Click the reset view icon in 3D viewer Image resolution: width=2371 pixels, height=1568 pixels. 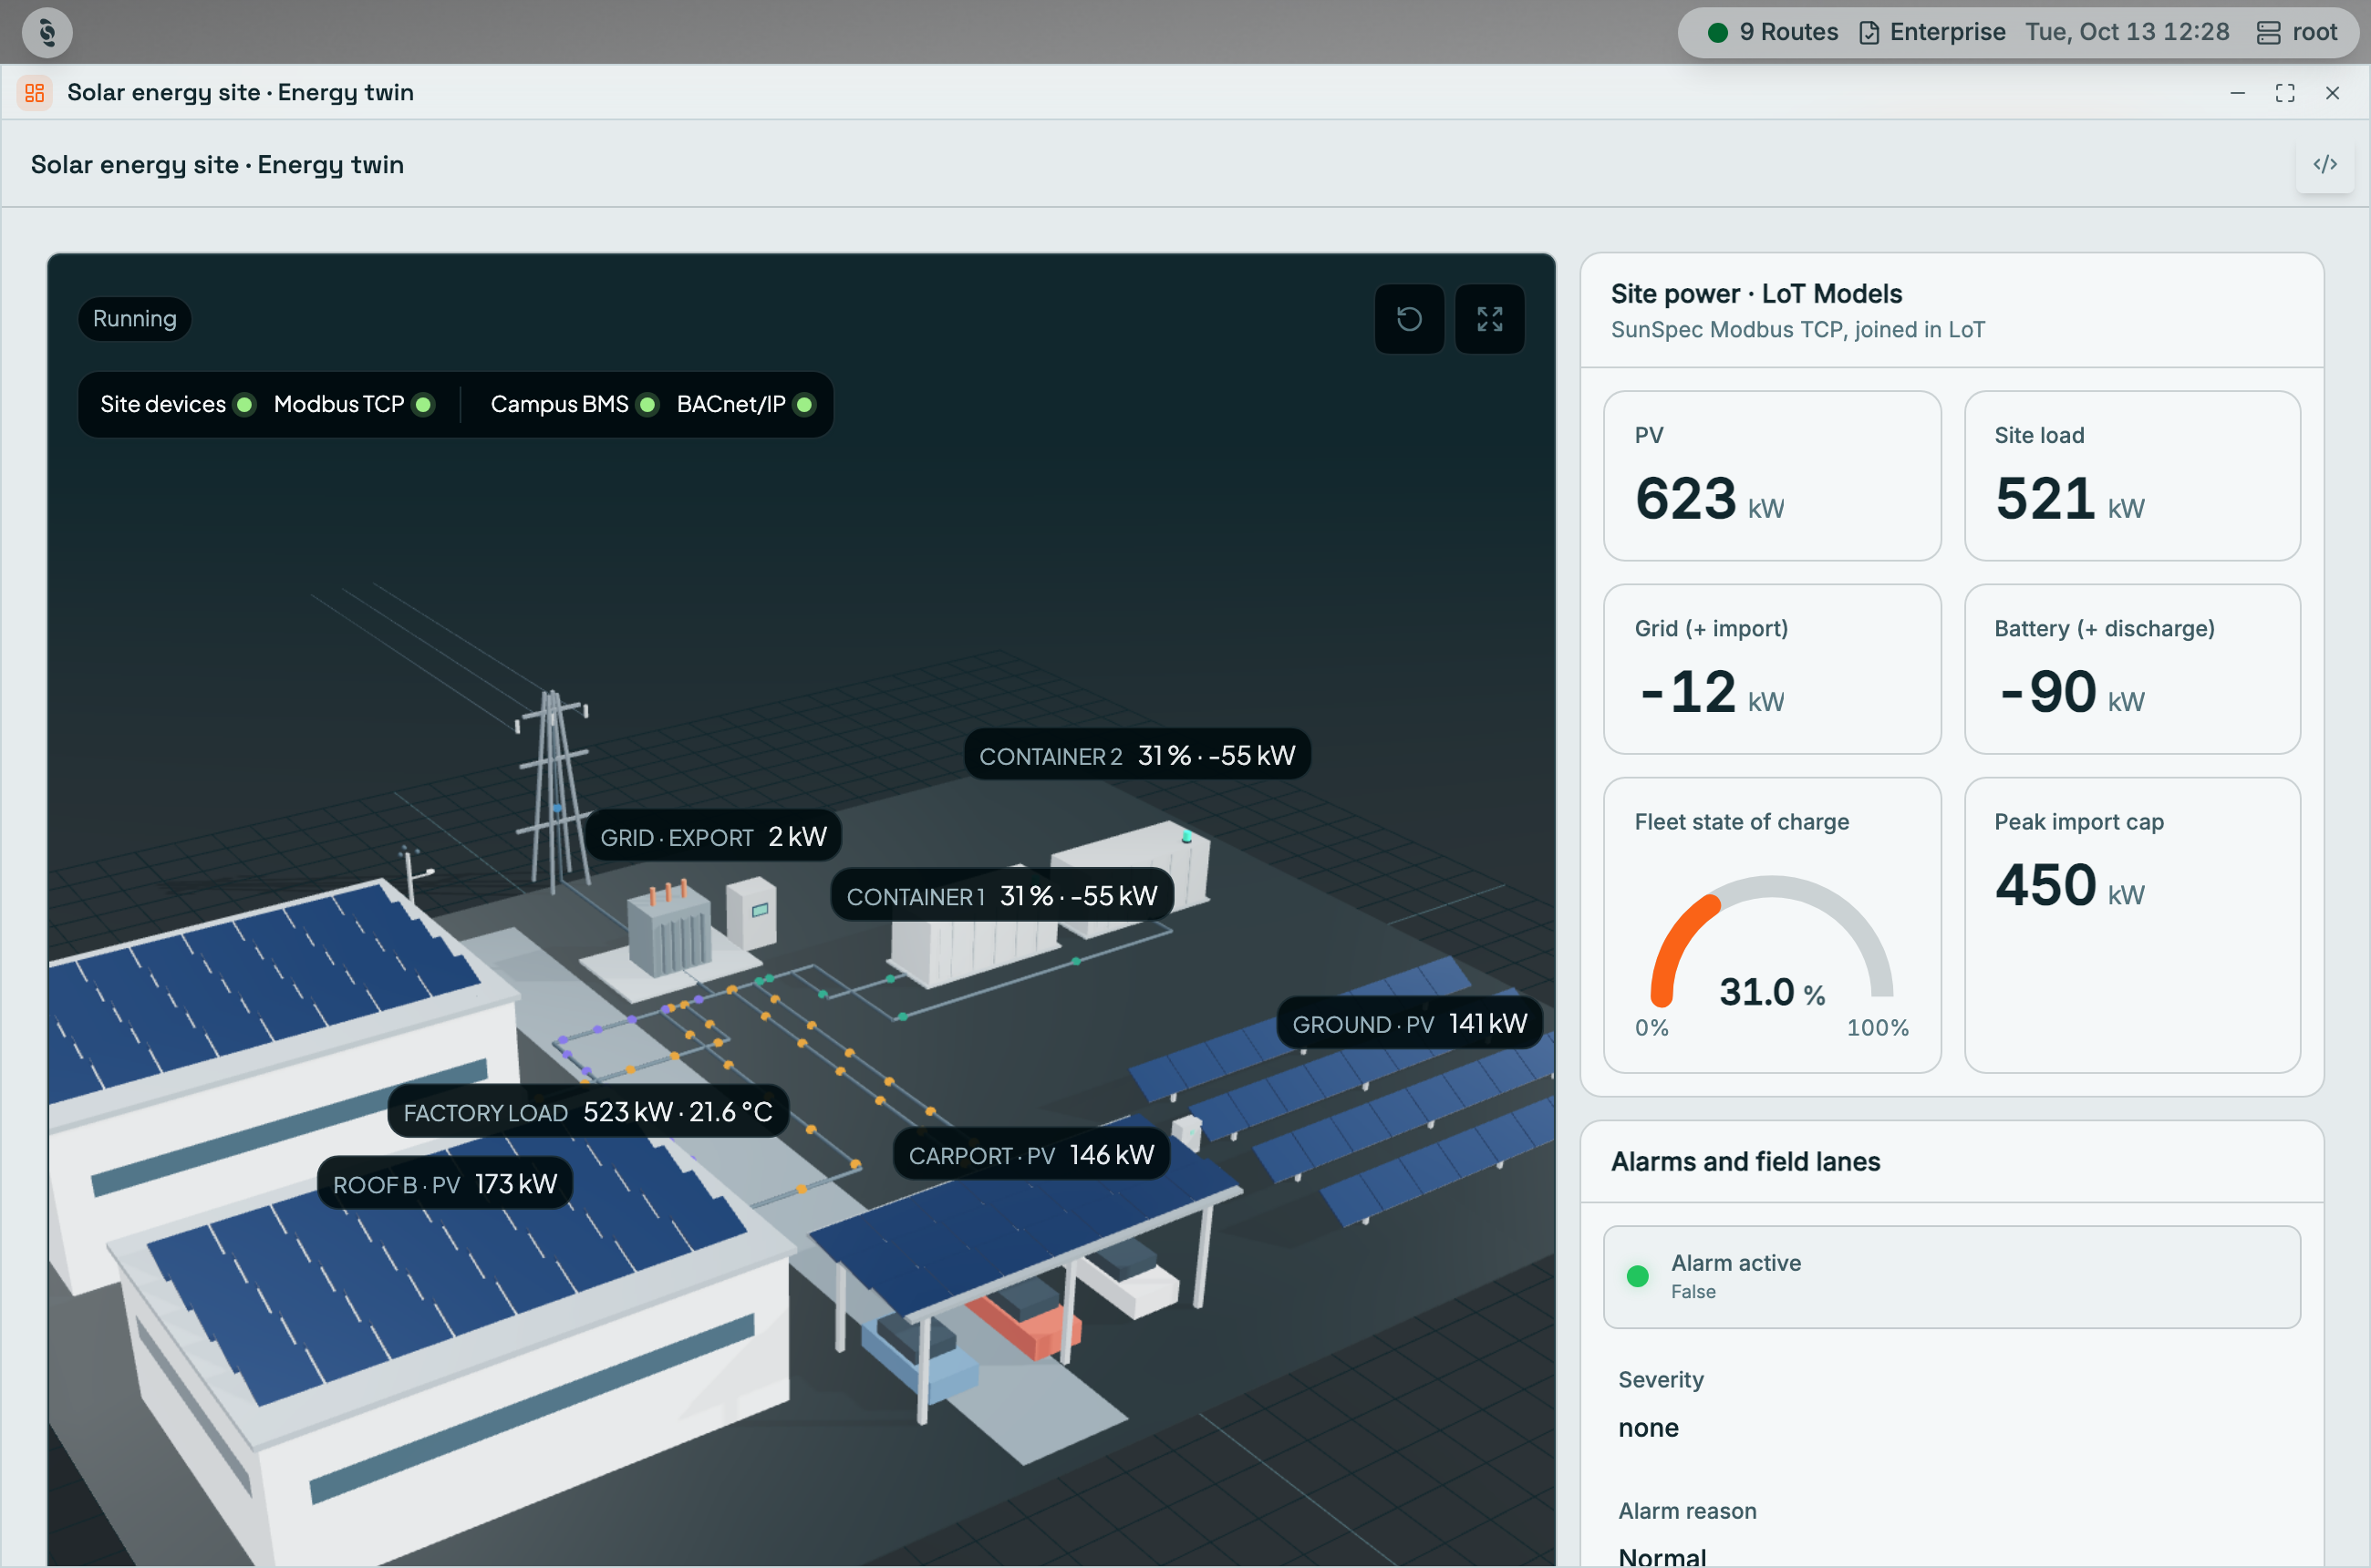point(1409,319)
